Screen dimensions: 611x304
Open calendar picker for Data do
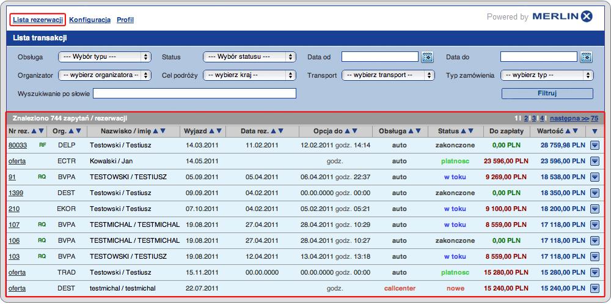point(586,57)
